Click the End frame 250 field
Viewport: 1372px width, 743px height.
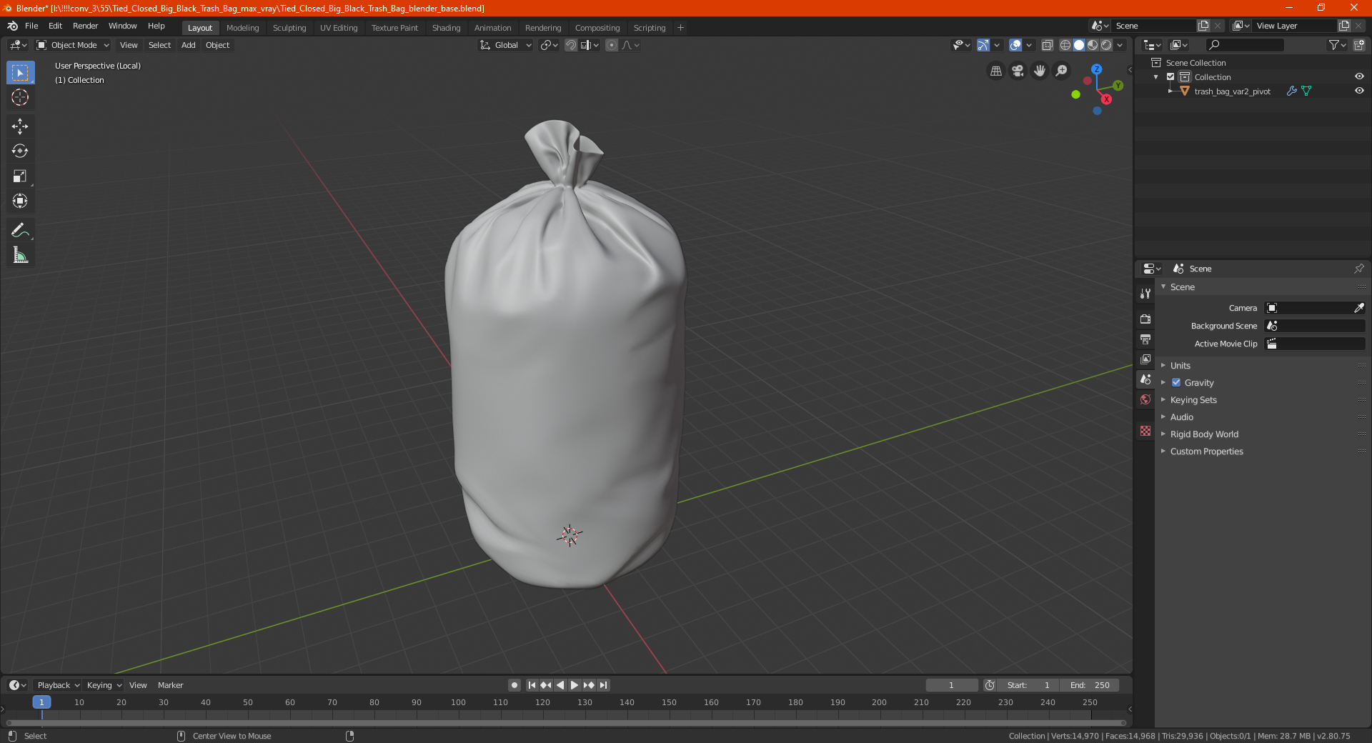click(x=1090, y=685)
